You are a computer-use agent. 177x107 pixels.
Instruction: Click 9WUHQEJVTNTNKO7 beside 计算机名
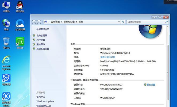click(x=111, y=85)
